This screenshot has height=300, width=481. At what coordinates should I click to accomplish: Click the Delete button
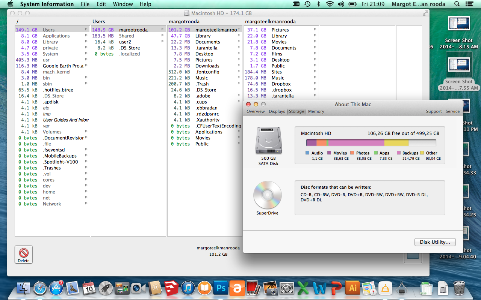[x=24, y=255]
